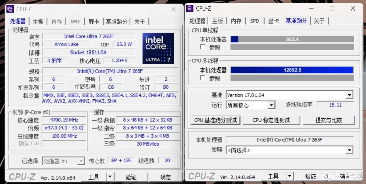
Task: Click the 二级 8 x 3 MB cache value
Action: tap(148, 136)
